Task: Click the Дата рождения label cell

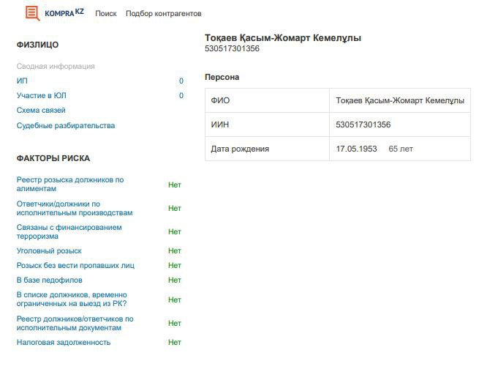Action: click(x=267, y=149)
